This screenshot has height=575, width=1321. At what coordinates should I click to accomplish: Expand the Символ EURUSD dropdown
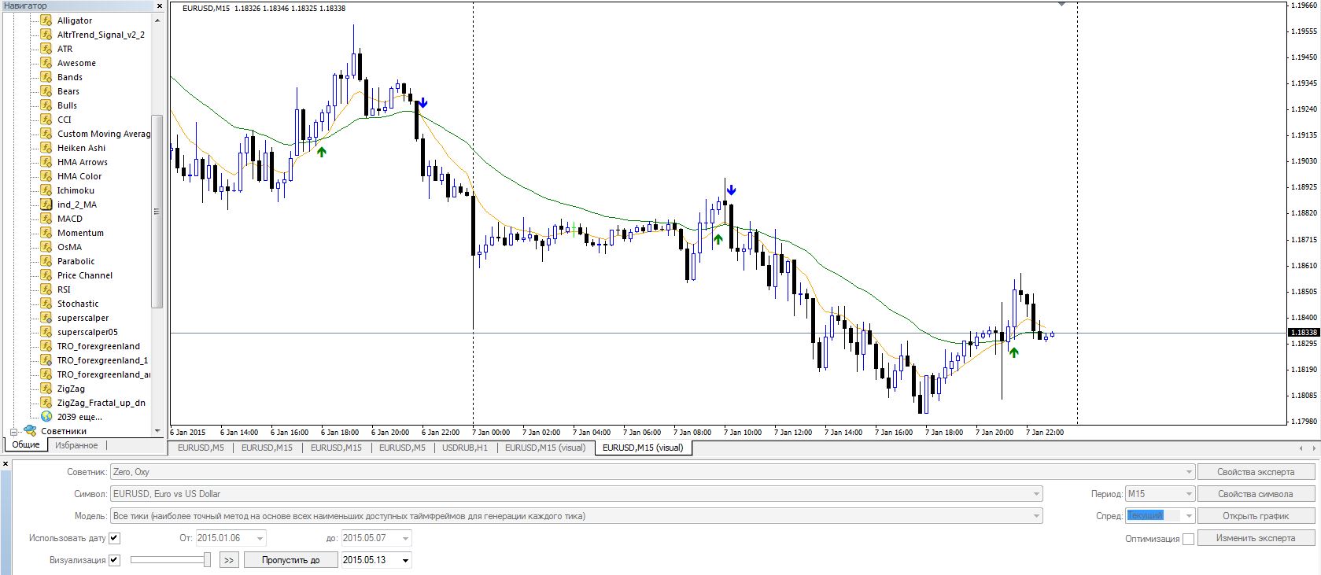click(x=1036, y=494)
